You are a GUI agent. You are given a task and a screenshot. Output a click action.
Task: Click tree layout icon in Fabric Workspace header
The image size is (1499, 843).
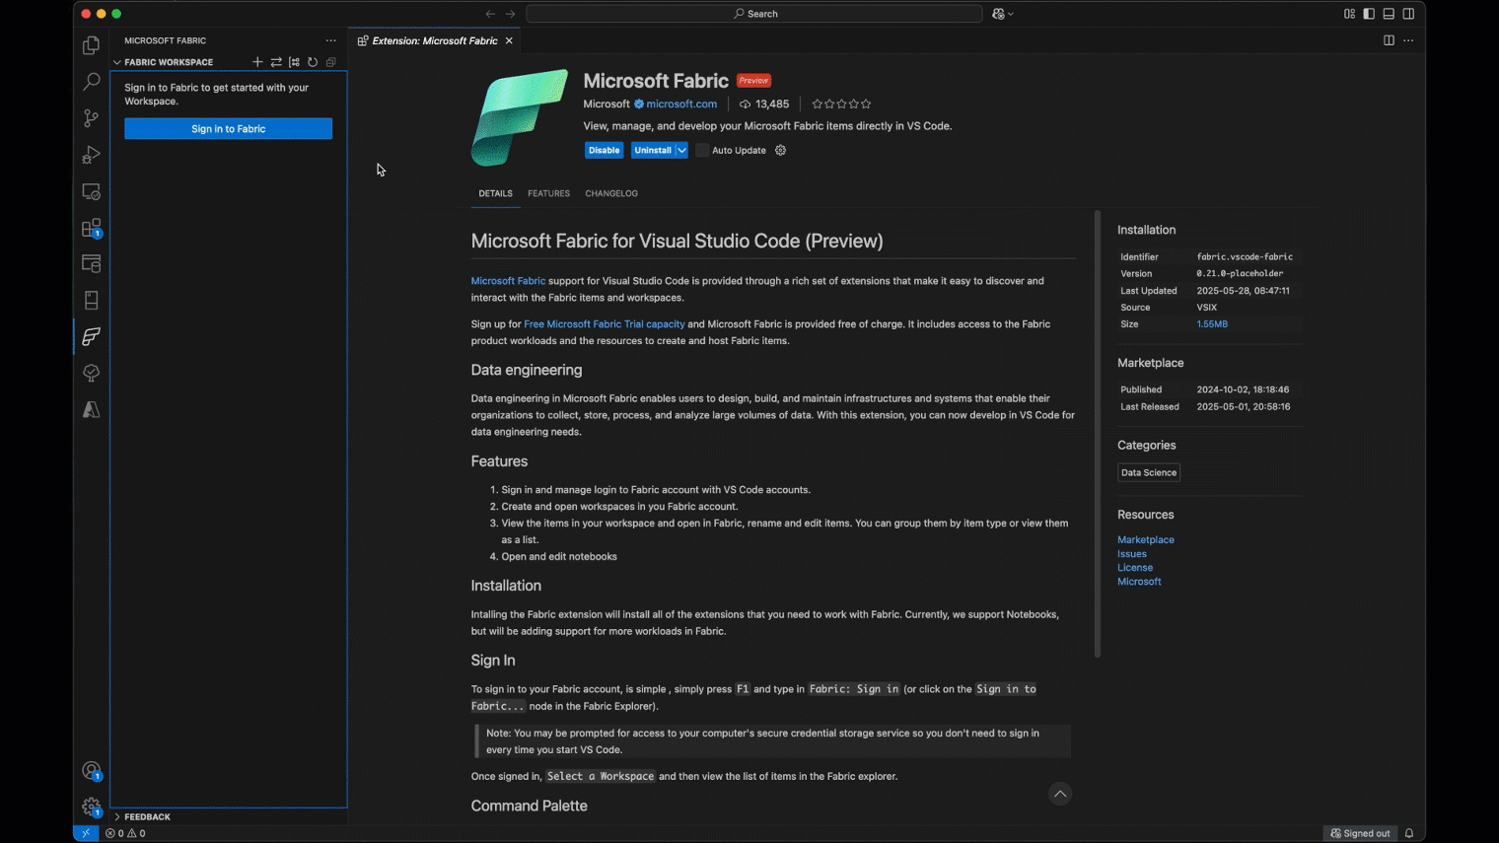click(x=294, y=62)
